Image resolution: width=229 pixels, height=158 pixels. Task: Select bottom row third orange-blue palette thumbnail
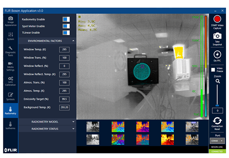[x=143, y=140]
